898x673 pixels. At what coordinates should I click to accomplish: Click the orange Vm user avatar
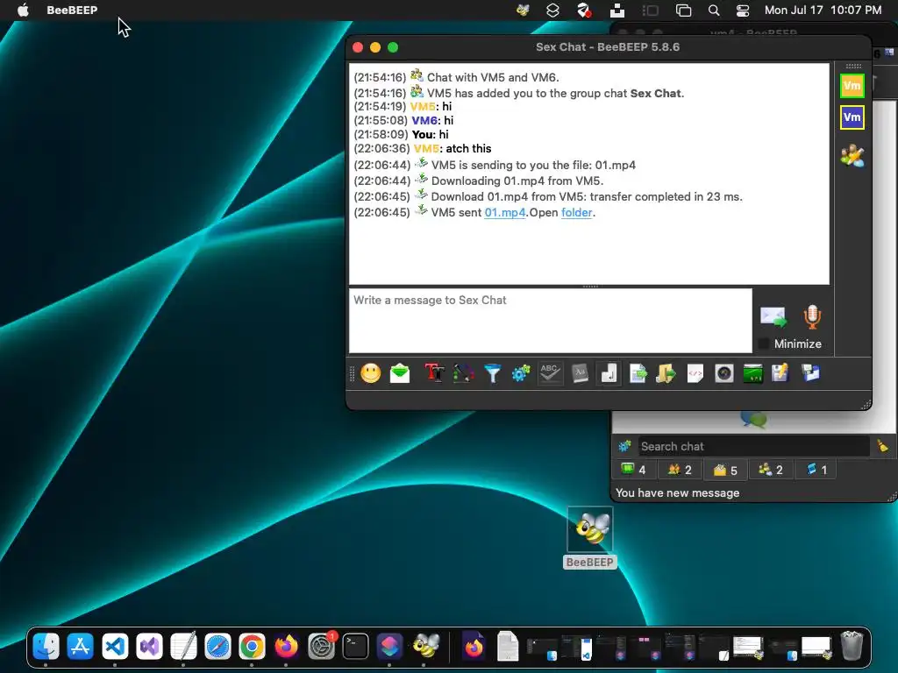[x=852, y=86]
